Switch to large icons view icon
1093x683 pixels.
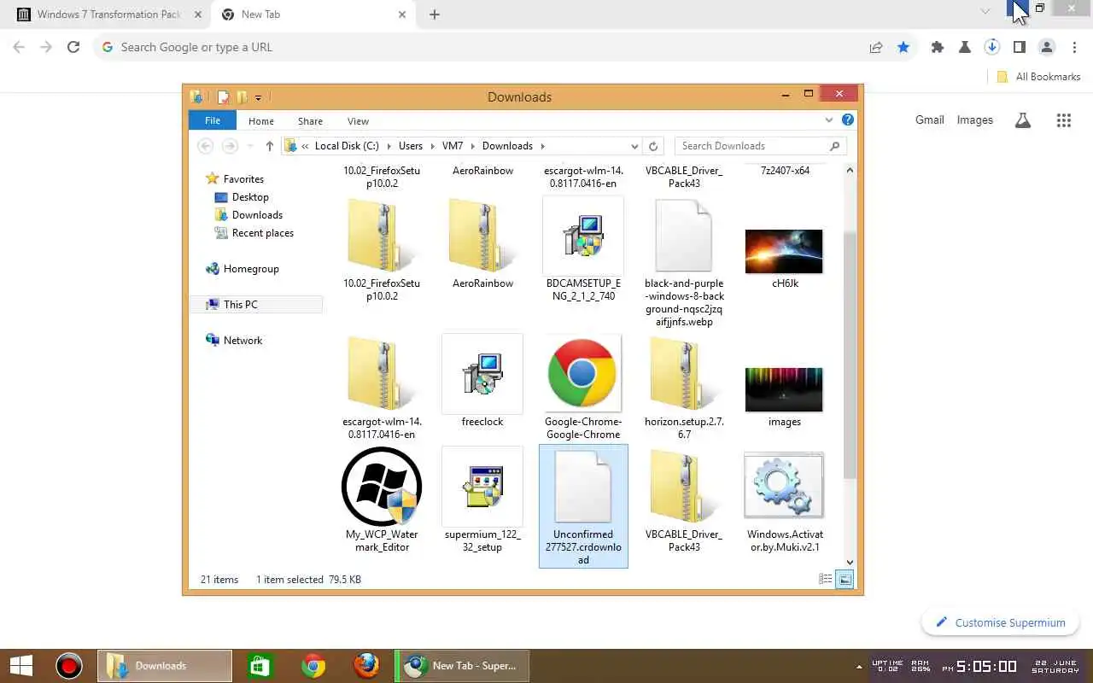[845, 579]
